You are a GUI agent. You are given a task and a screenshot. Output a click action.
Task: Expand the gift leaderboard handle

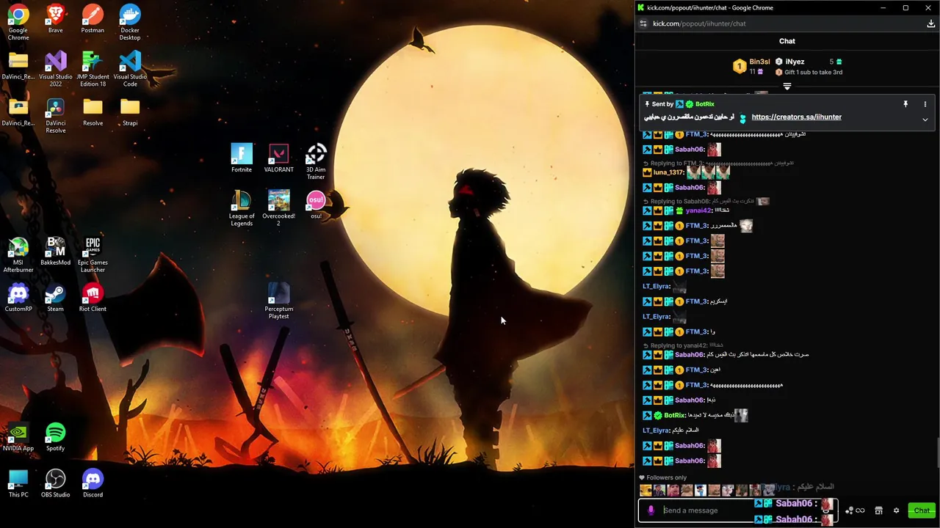pos(787,87)
